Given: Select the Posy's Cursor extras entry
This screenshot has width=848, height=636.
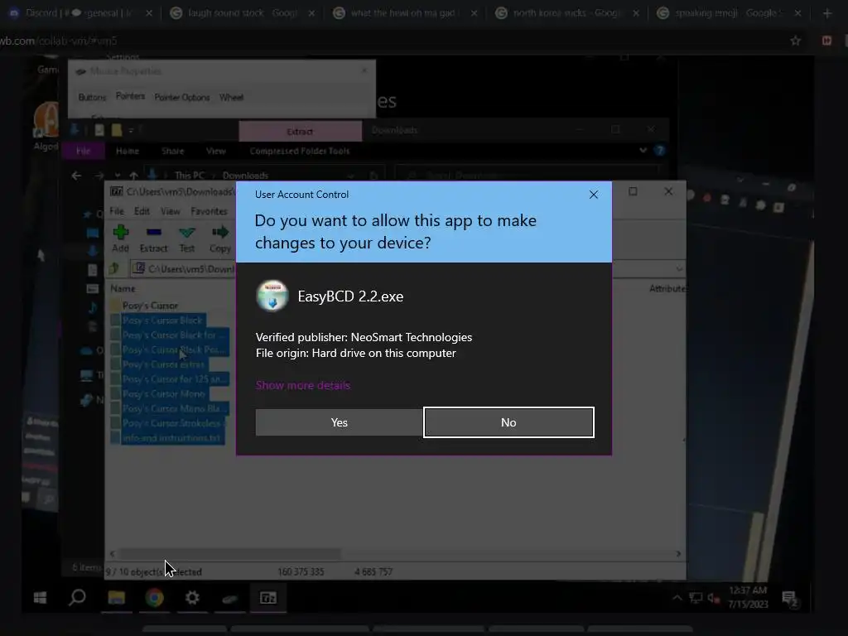Looking at the screenshot, I should 163,364.
